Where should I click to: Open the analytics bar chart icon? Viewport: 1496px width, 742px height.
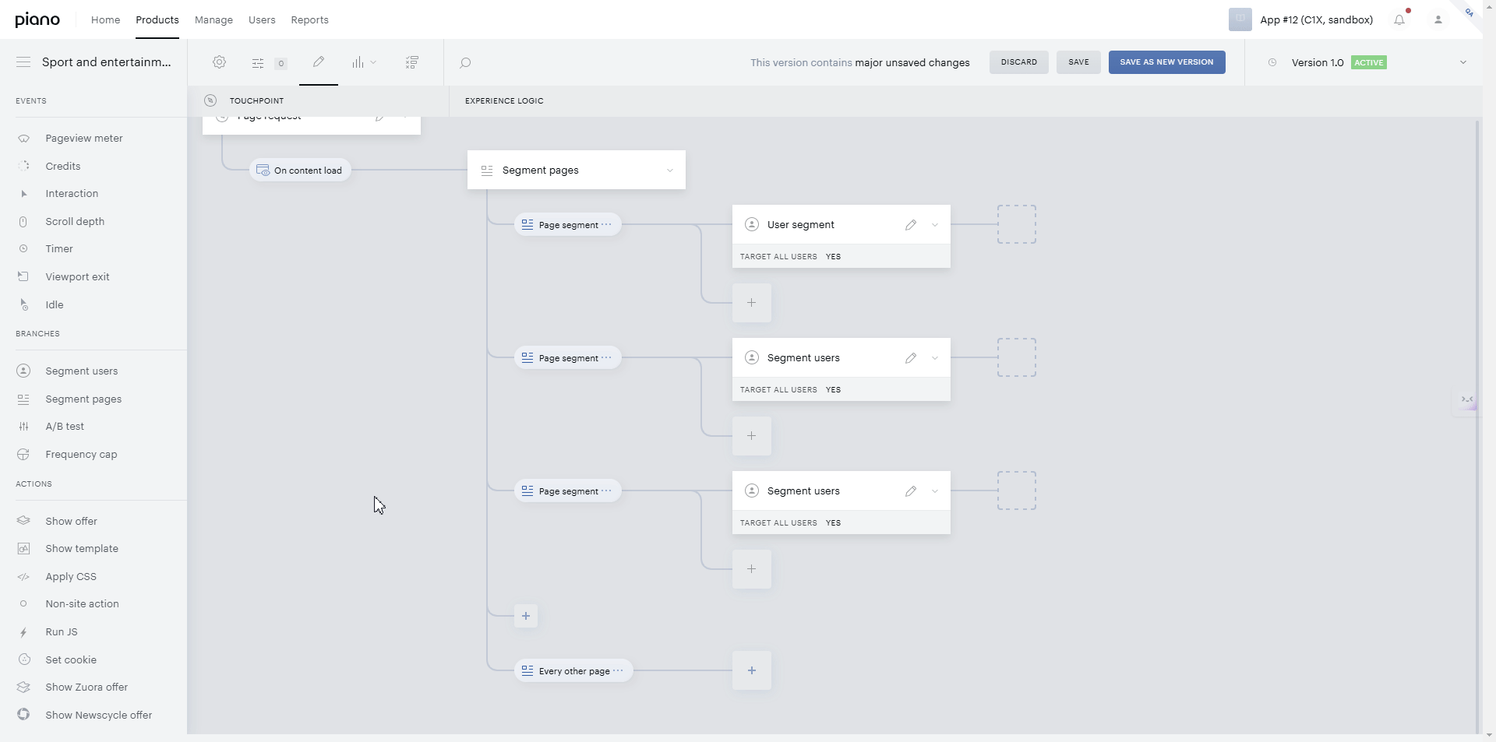tap(358, 62)
